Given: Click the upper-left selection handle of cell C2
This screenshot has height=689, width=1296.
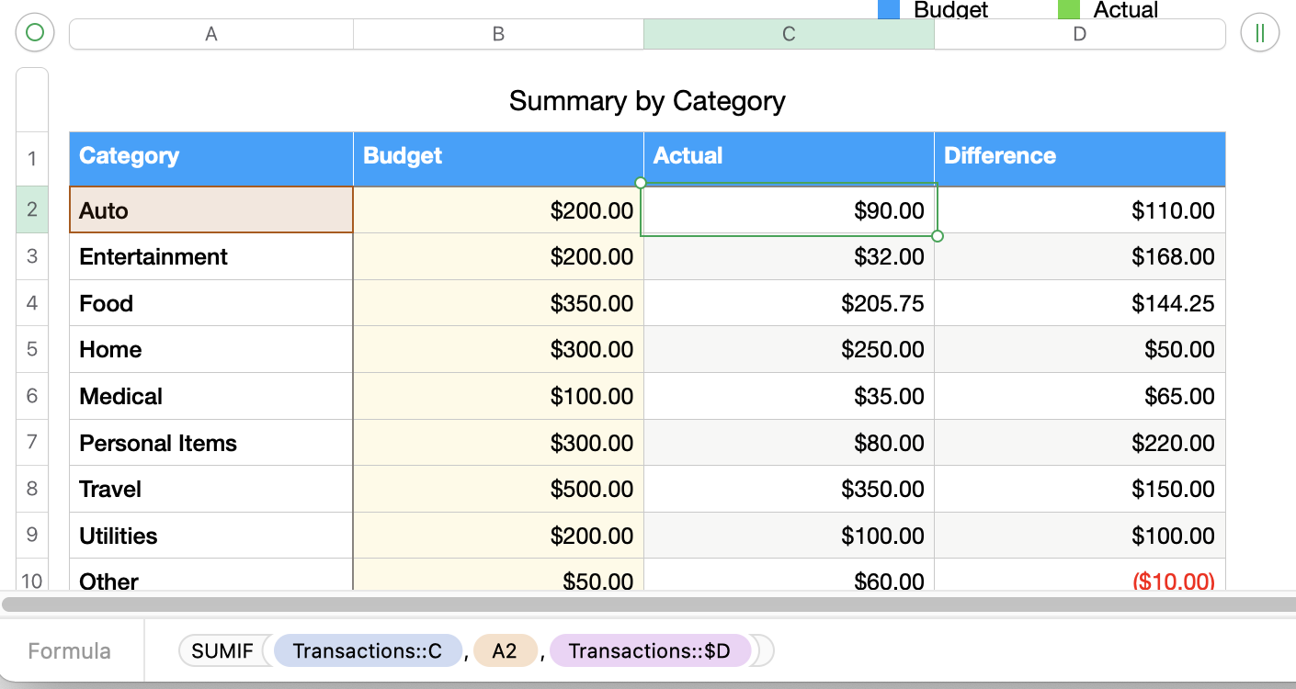Looking at the screenshot, I should point(641,183).
